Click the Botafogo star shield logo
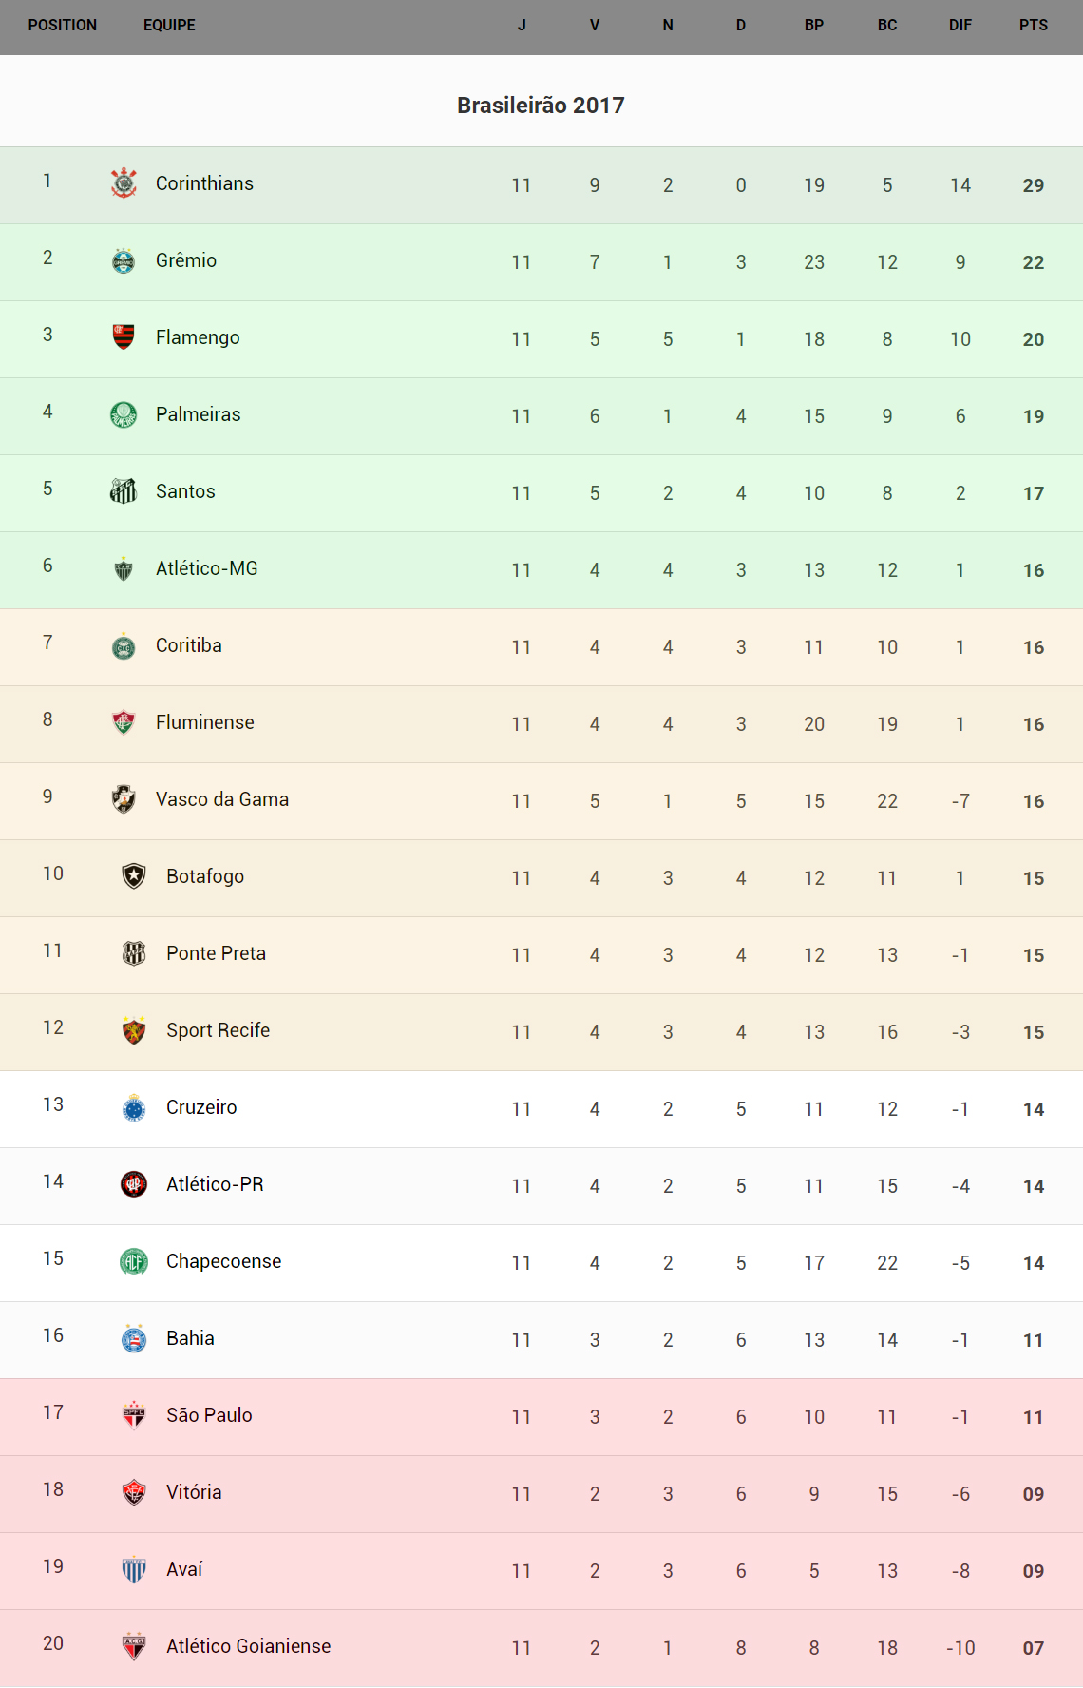Screen dimensions: 1083x1688 point(134,876)
